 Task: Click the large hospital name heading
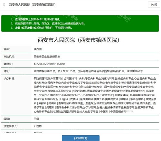click(x=79, y=40)
